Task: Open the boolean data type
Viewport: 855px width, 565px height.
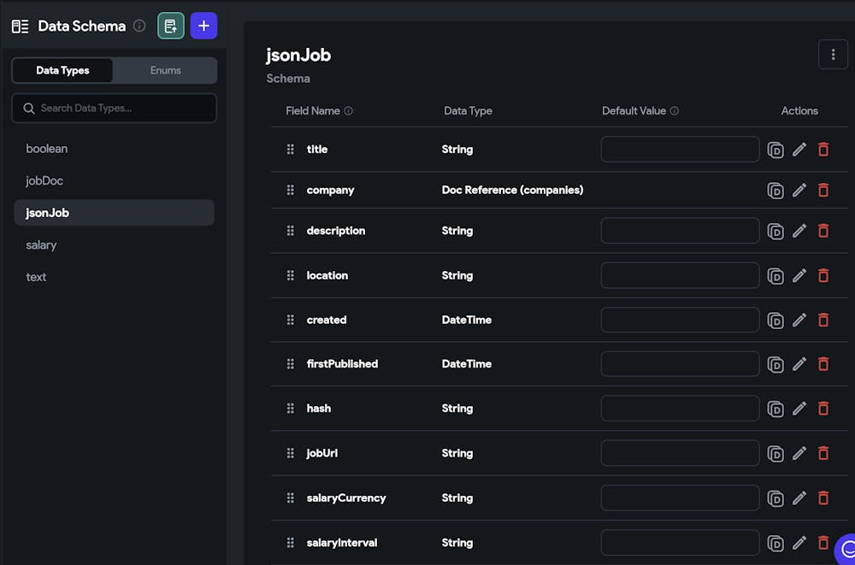Action: pyautogui.click(x=46, y=148)
